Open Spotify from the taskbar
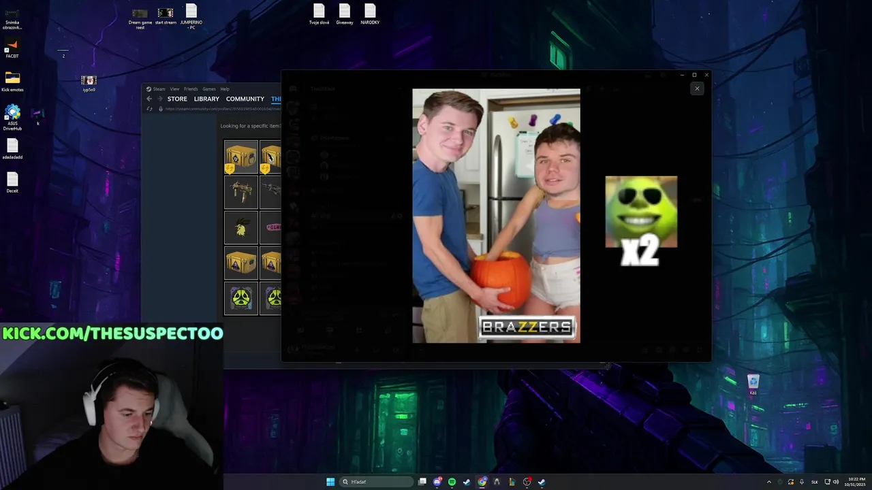Screen dimensions: 872x490 (x=452, y=482)
